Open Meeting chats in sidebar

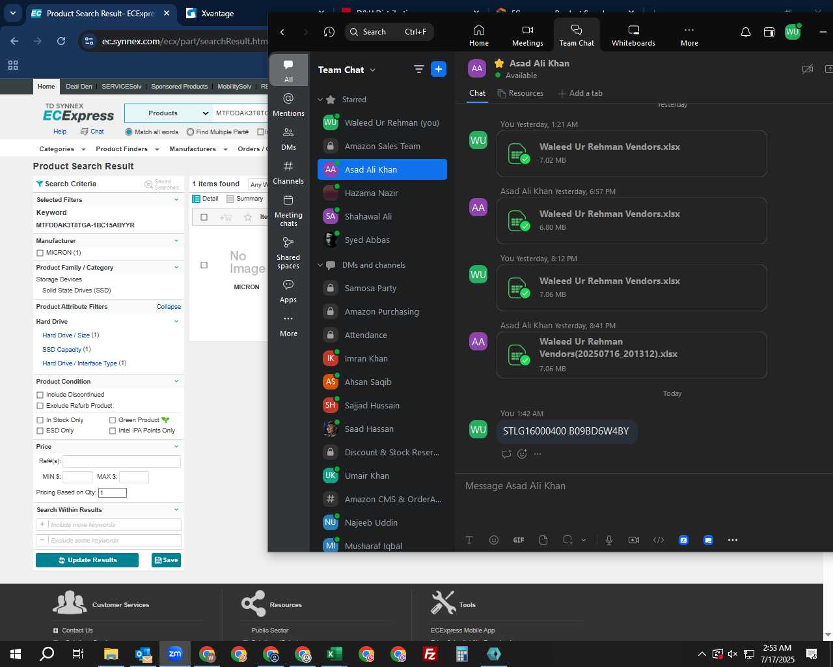coord(288,210)
